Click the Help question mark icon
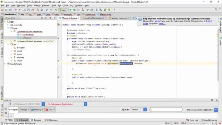 point(114,10)
